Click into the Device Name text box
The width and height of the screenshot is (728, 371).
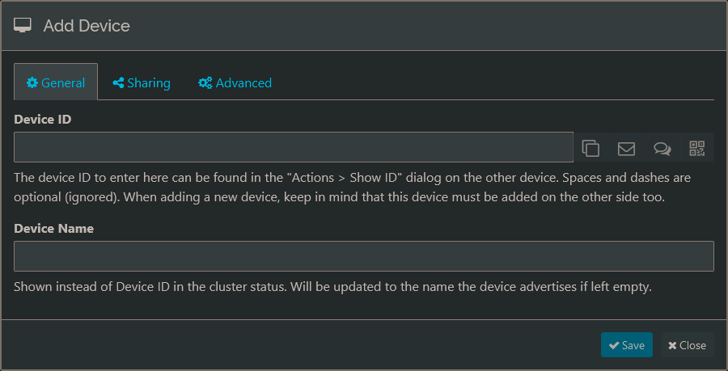(x=364, y=256)
